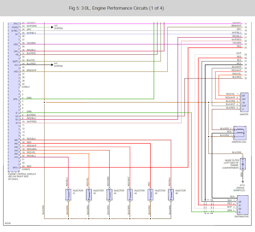Select the Engine Control Module connector block
Screen dimensions: 255x232
[x=13, y=96]
